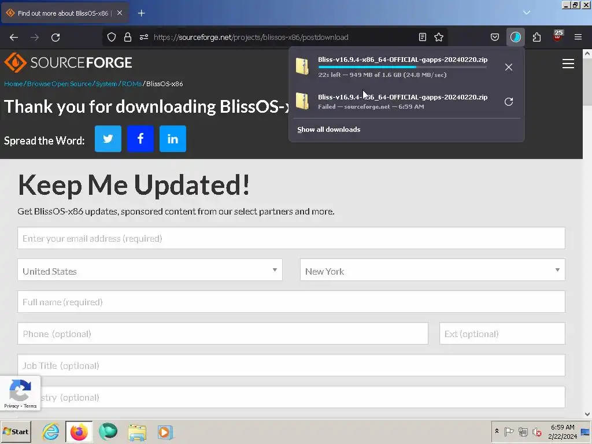Open the file explorer taskbar icon

137,432
